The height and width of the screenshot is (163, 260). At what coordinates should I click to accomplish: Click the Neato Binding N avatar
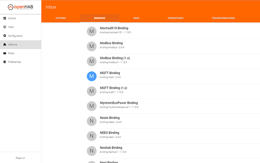tap(92, 121)
